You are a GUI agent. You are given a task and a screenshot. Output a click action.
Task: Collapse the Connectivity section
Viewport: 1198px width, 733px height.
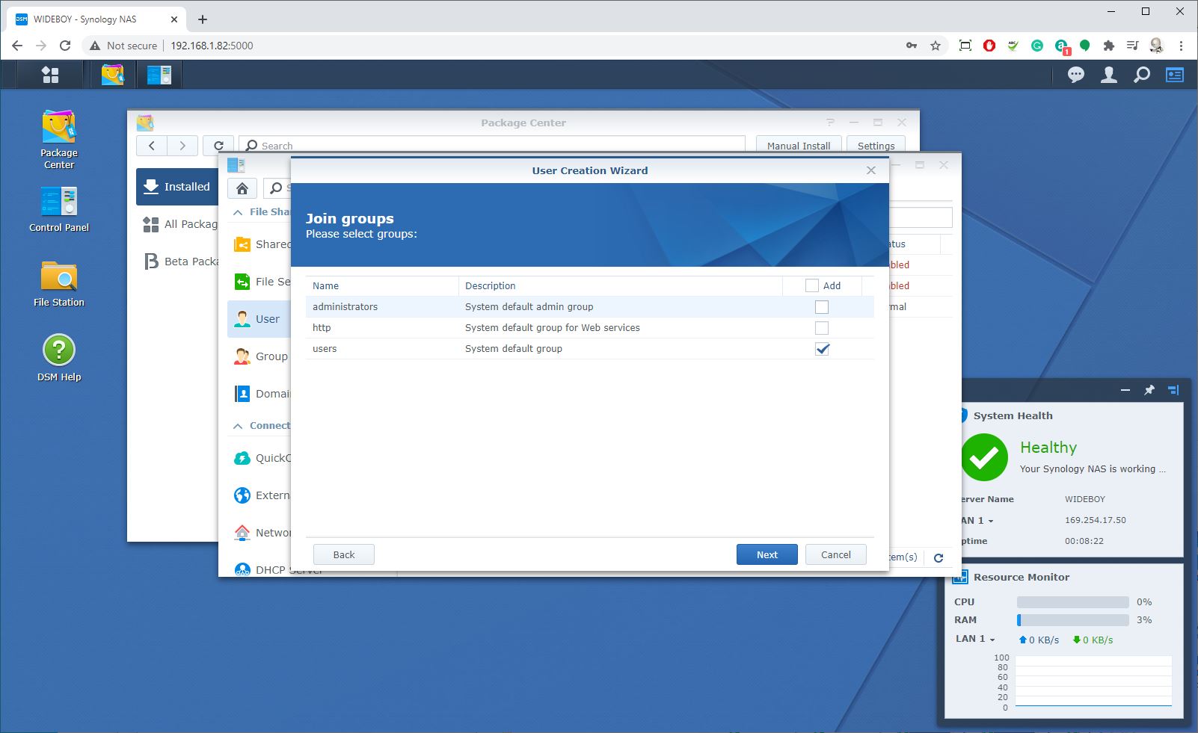pos(238,426)
